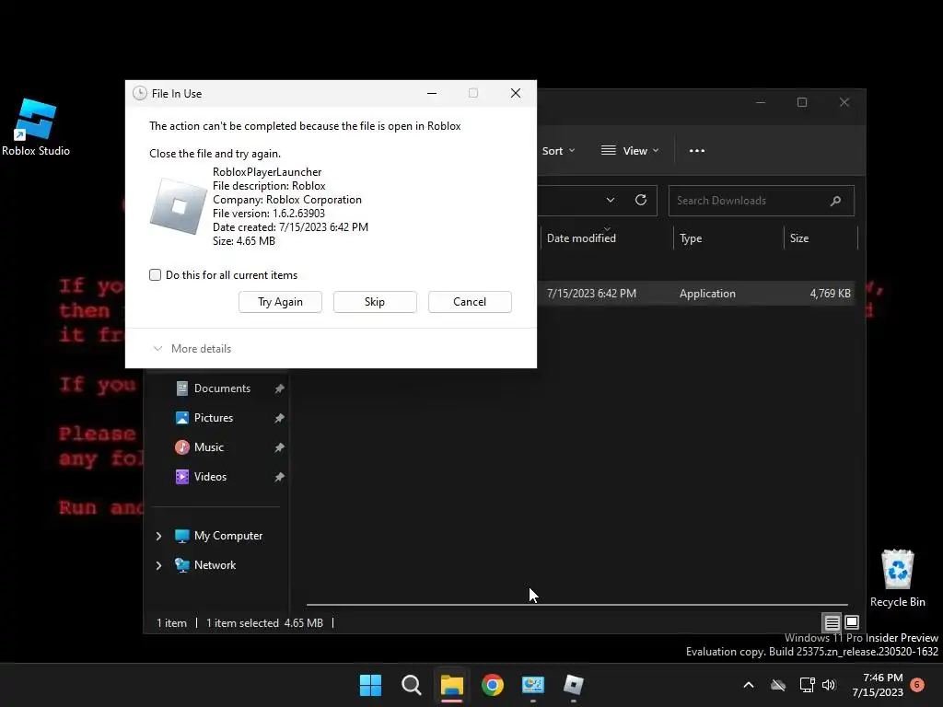Click the horizontal scrollbar in file list
943x707 pixels.
tap(576, 604)
